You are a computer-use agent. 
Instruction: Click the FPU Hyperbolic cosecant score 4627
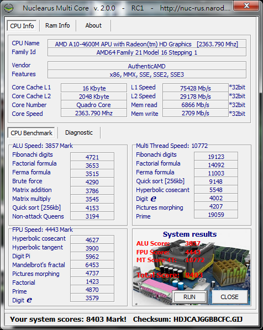click(x=92, y=239)
